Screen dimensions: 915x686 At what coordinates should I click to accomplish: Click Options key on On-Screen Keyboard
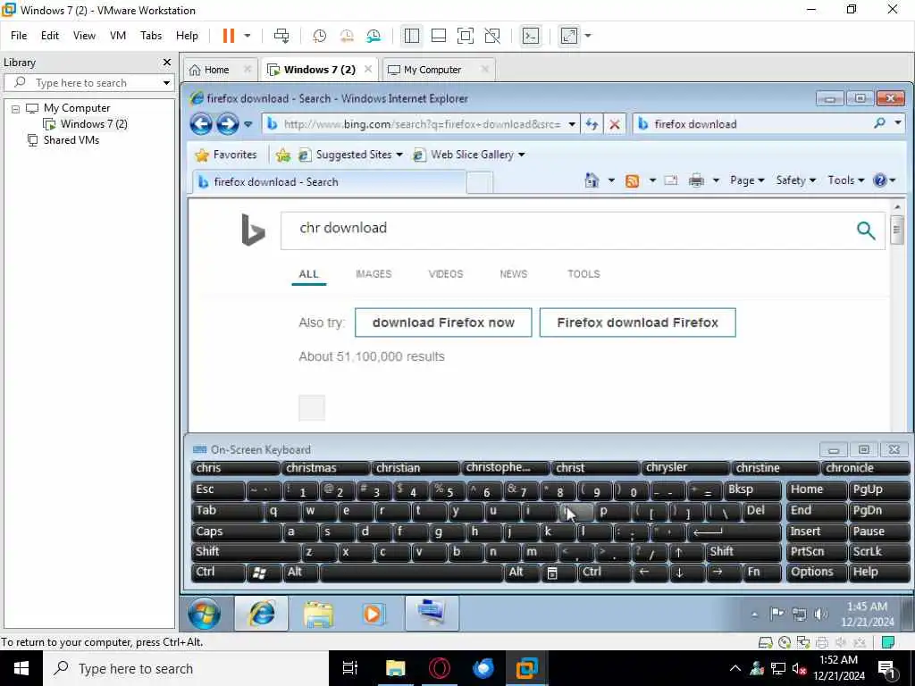816,573
